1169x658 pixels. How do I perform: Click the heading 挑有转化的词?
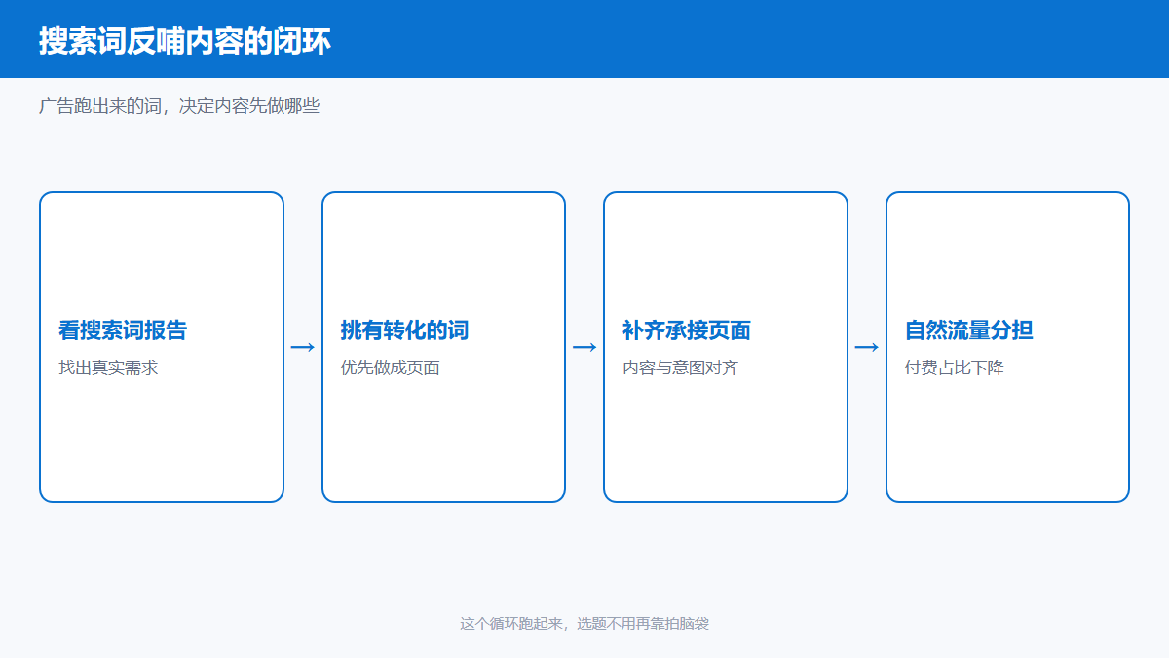404,330
